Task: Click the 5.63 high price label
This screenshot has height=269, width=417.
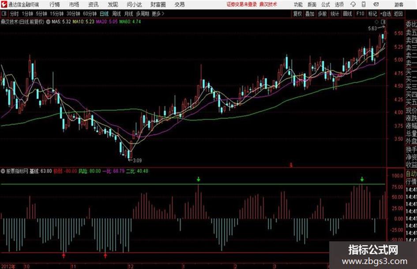Action: 372,28
